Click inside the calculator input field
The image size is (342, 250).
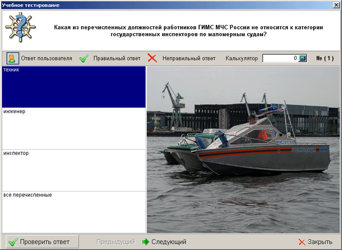279,58
